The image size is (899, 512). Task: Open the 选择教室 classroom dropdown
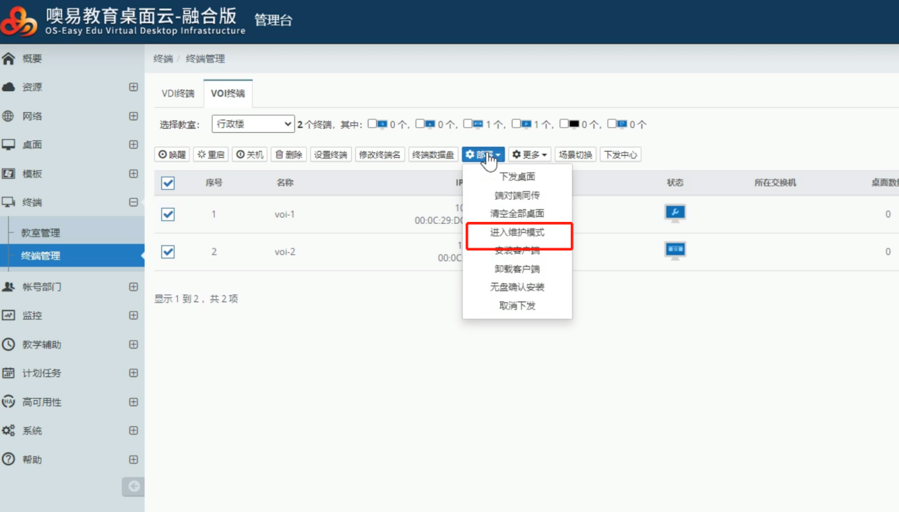click(253, 124)
